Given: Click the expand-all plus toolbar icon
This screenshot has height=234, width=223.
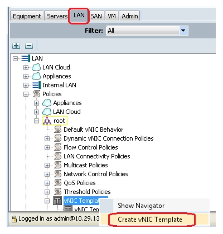Looking at the screenshot, I should [x=16, y=46].
